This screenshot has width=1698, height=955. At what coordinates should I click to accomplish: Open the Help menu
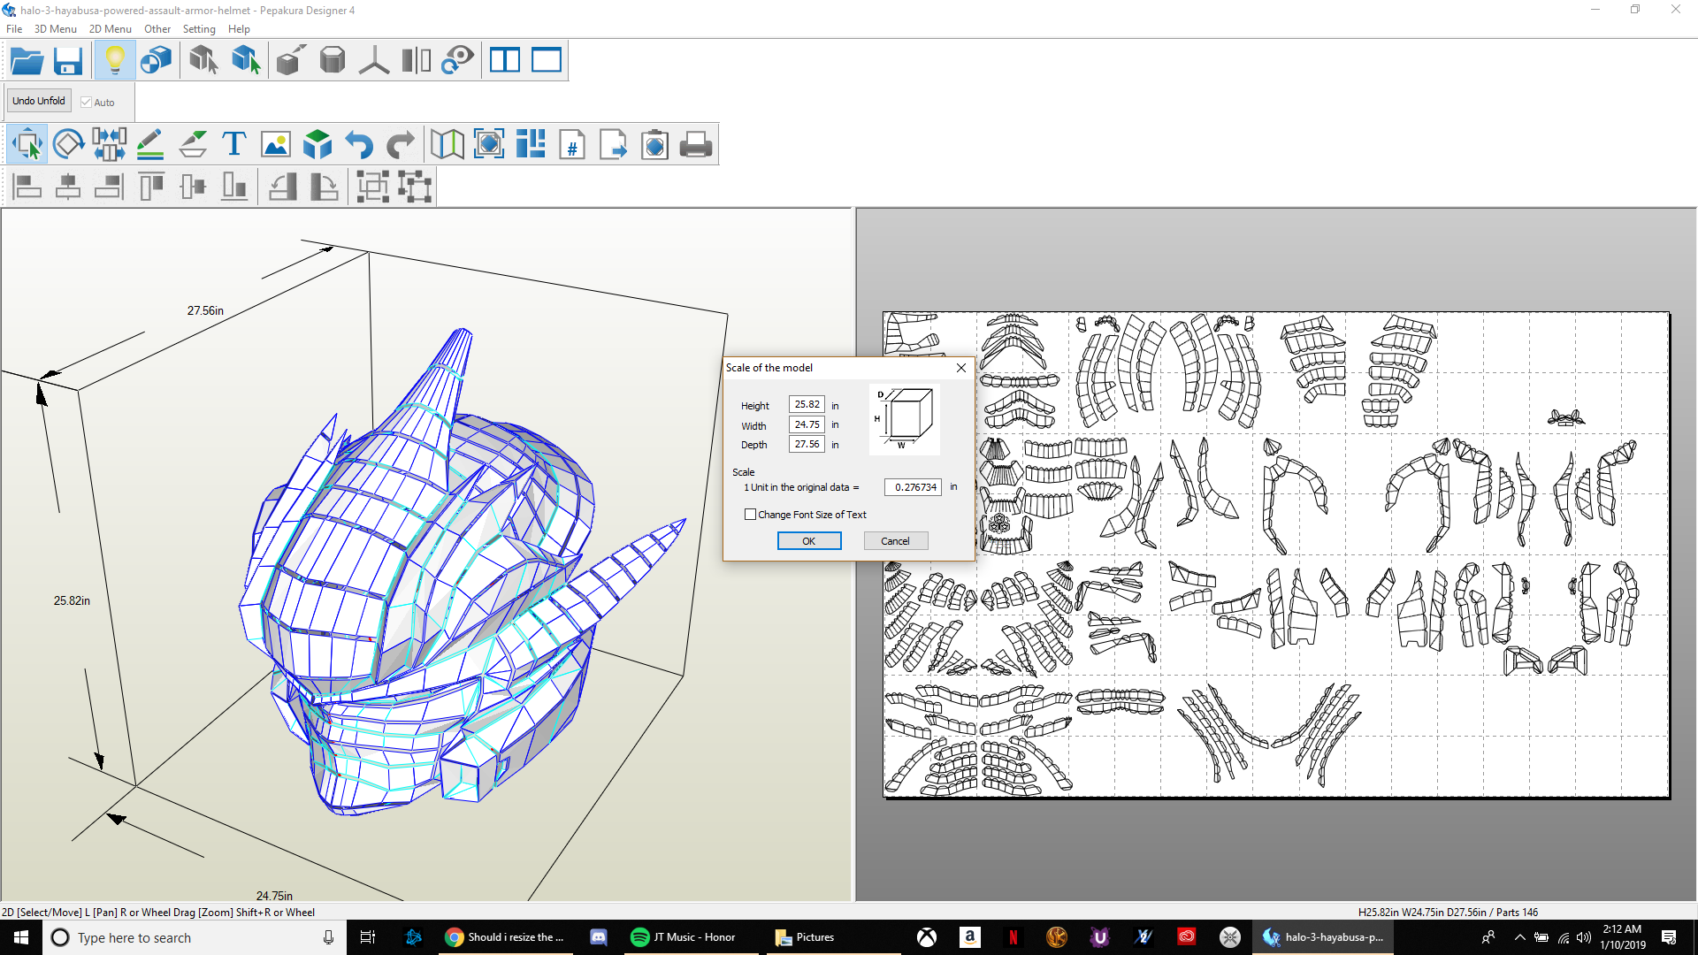[239, 29]
